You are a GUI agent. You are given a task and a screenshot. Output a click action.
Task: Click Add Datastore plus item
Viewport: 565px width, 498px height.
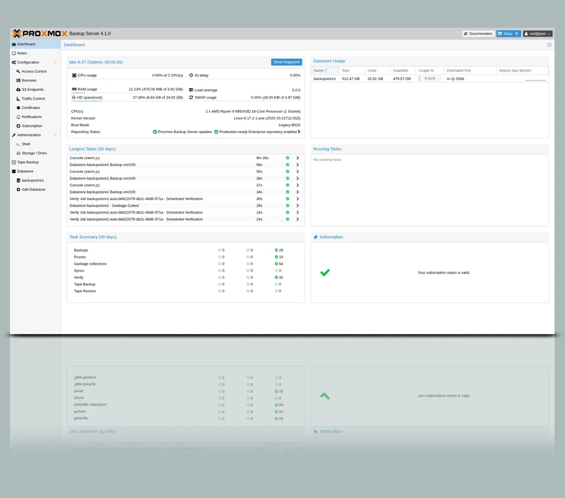pyautogui.click(x=33, y=189)
